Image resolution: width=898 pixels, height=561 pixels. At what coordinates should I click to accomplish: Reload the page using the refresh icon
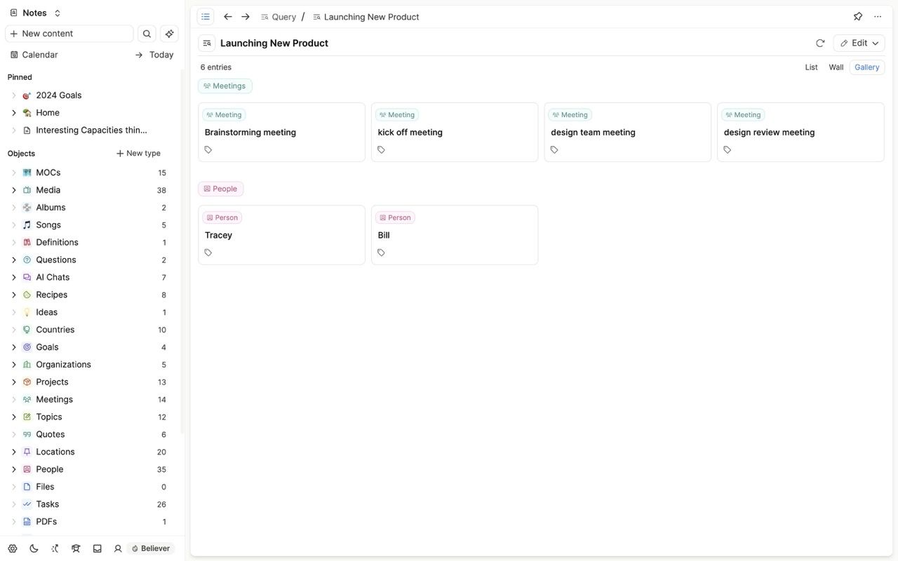point(819,43)
